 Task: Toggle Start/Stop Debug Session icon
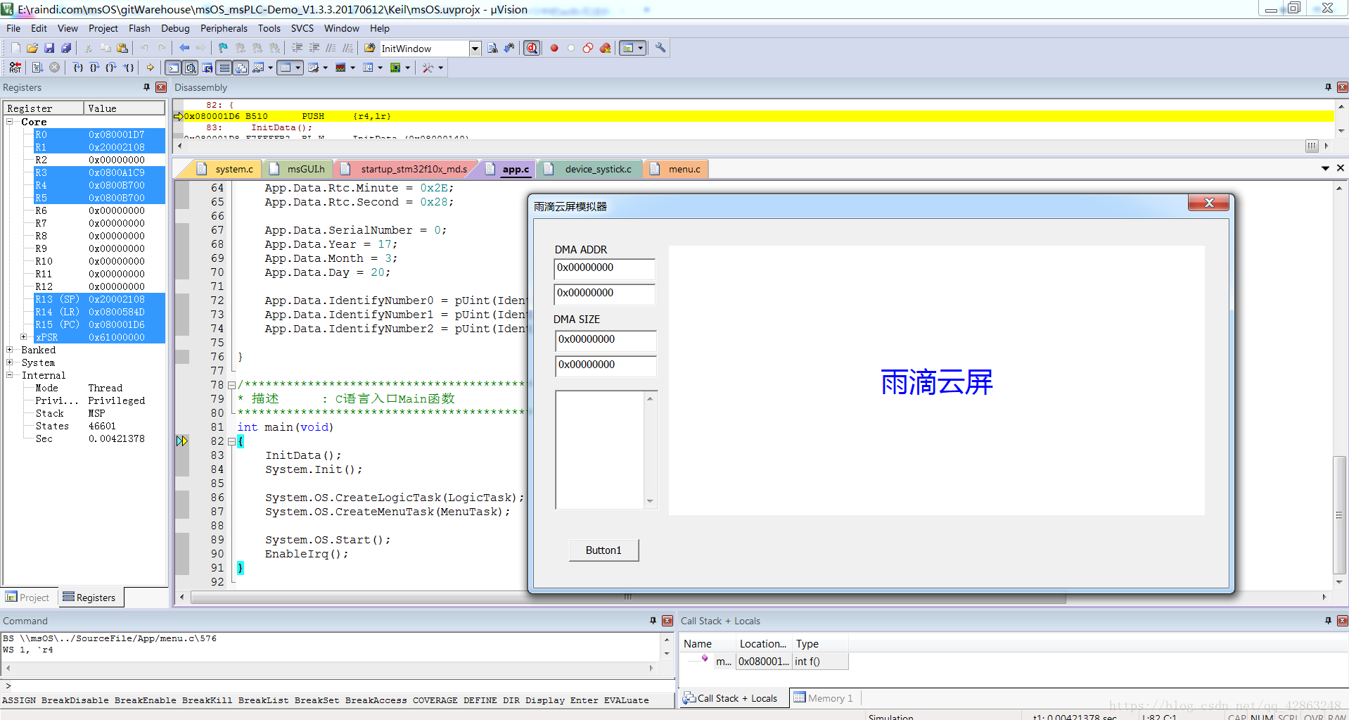[x=532, y=48]
